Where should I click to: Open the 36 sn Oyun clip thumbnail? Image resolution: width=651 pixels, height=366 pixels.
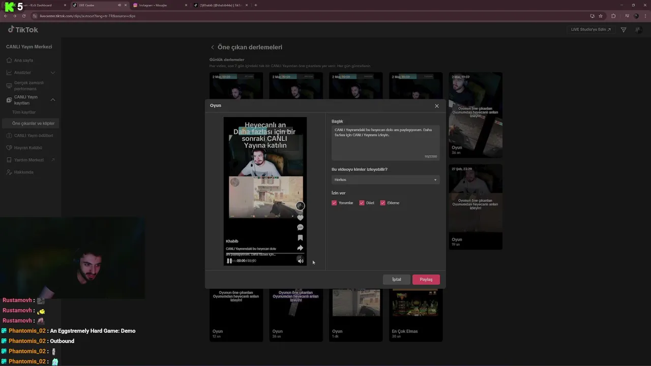coord(475,115)
